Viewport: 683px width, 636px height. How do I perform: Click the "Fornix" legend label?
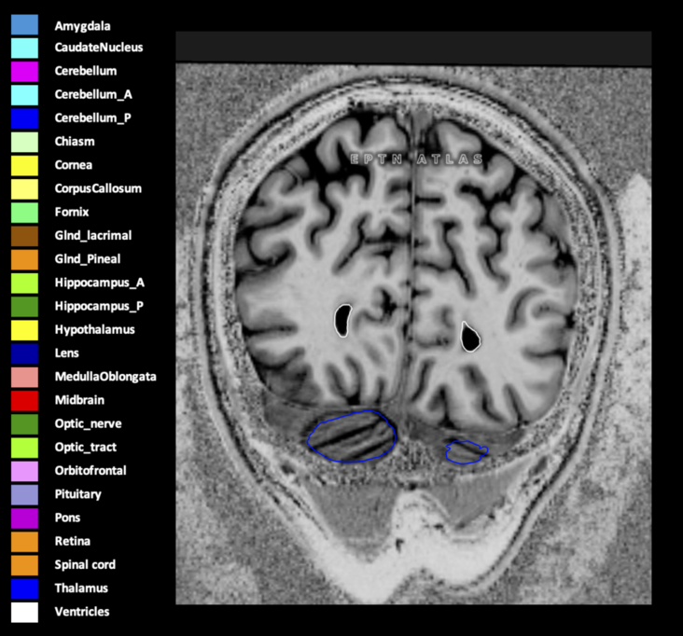click(72, 212)
